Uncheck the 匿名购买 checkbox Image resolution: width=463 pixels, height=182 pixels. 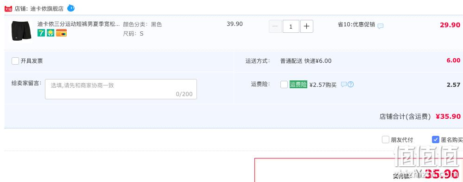click(x=436, y=140)
